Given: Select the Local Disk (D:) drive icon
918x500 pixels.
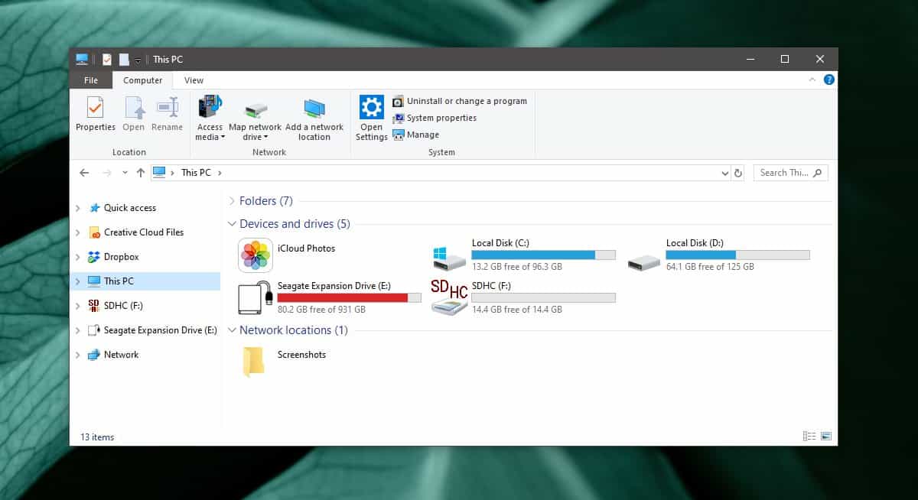Looking at the screenshot, I should tap(643, 262).
